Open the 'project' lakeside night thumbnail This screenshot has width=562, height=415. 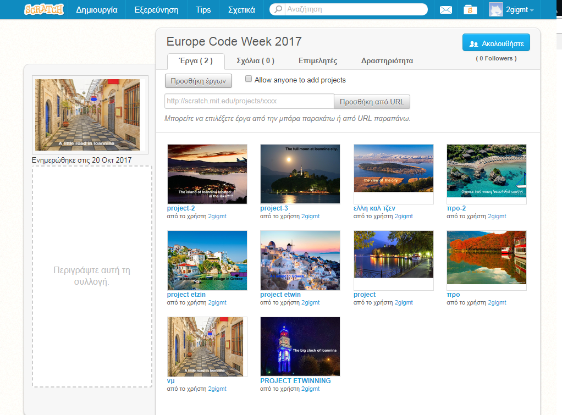(394, 261)
